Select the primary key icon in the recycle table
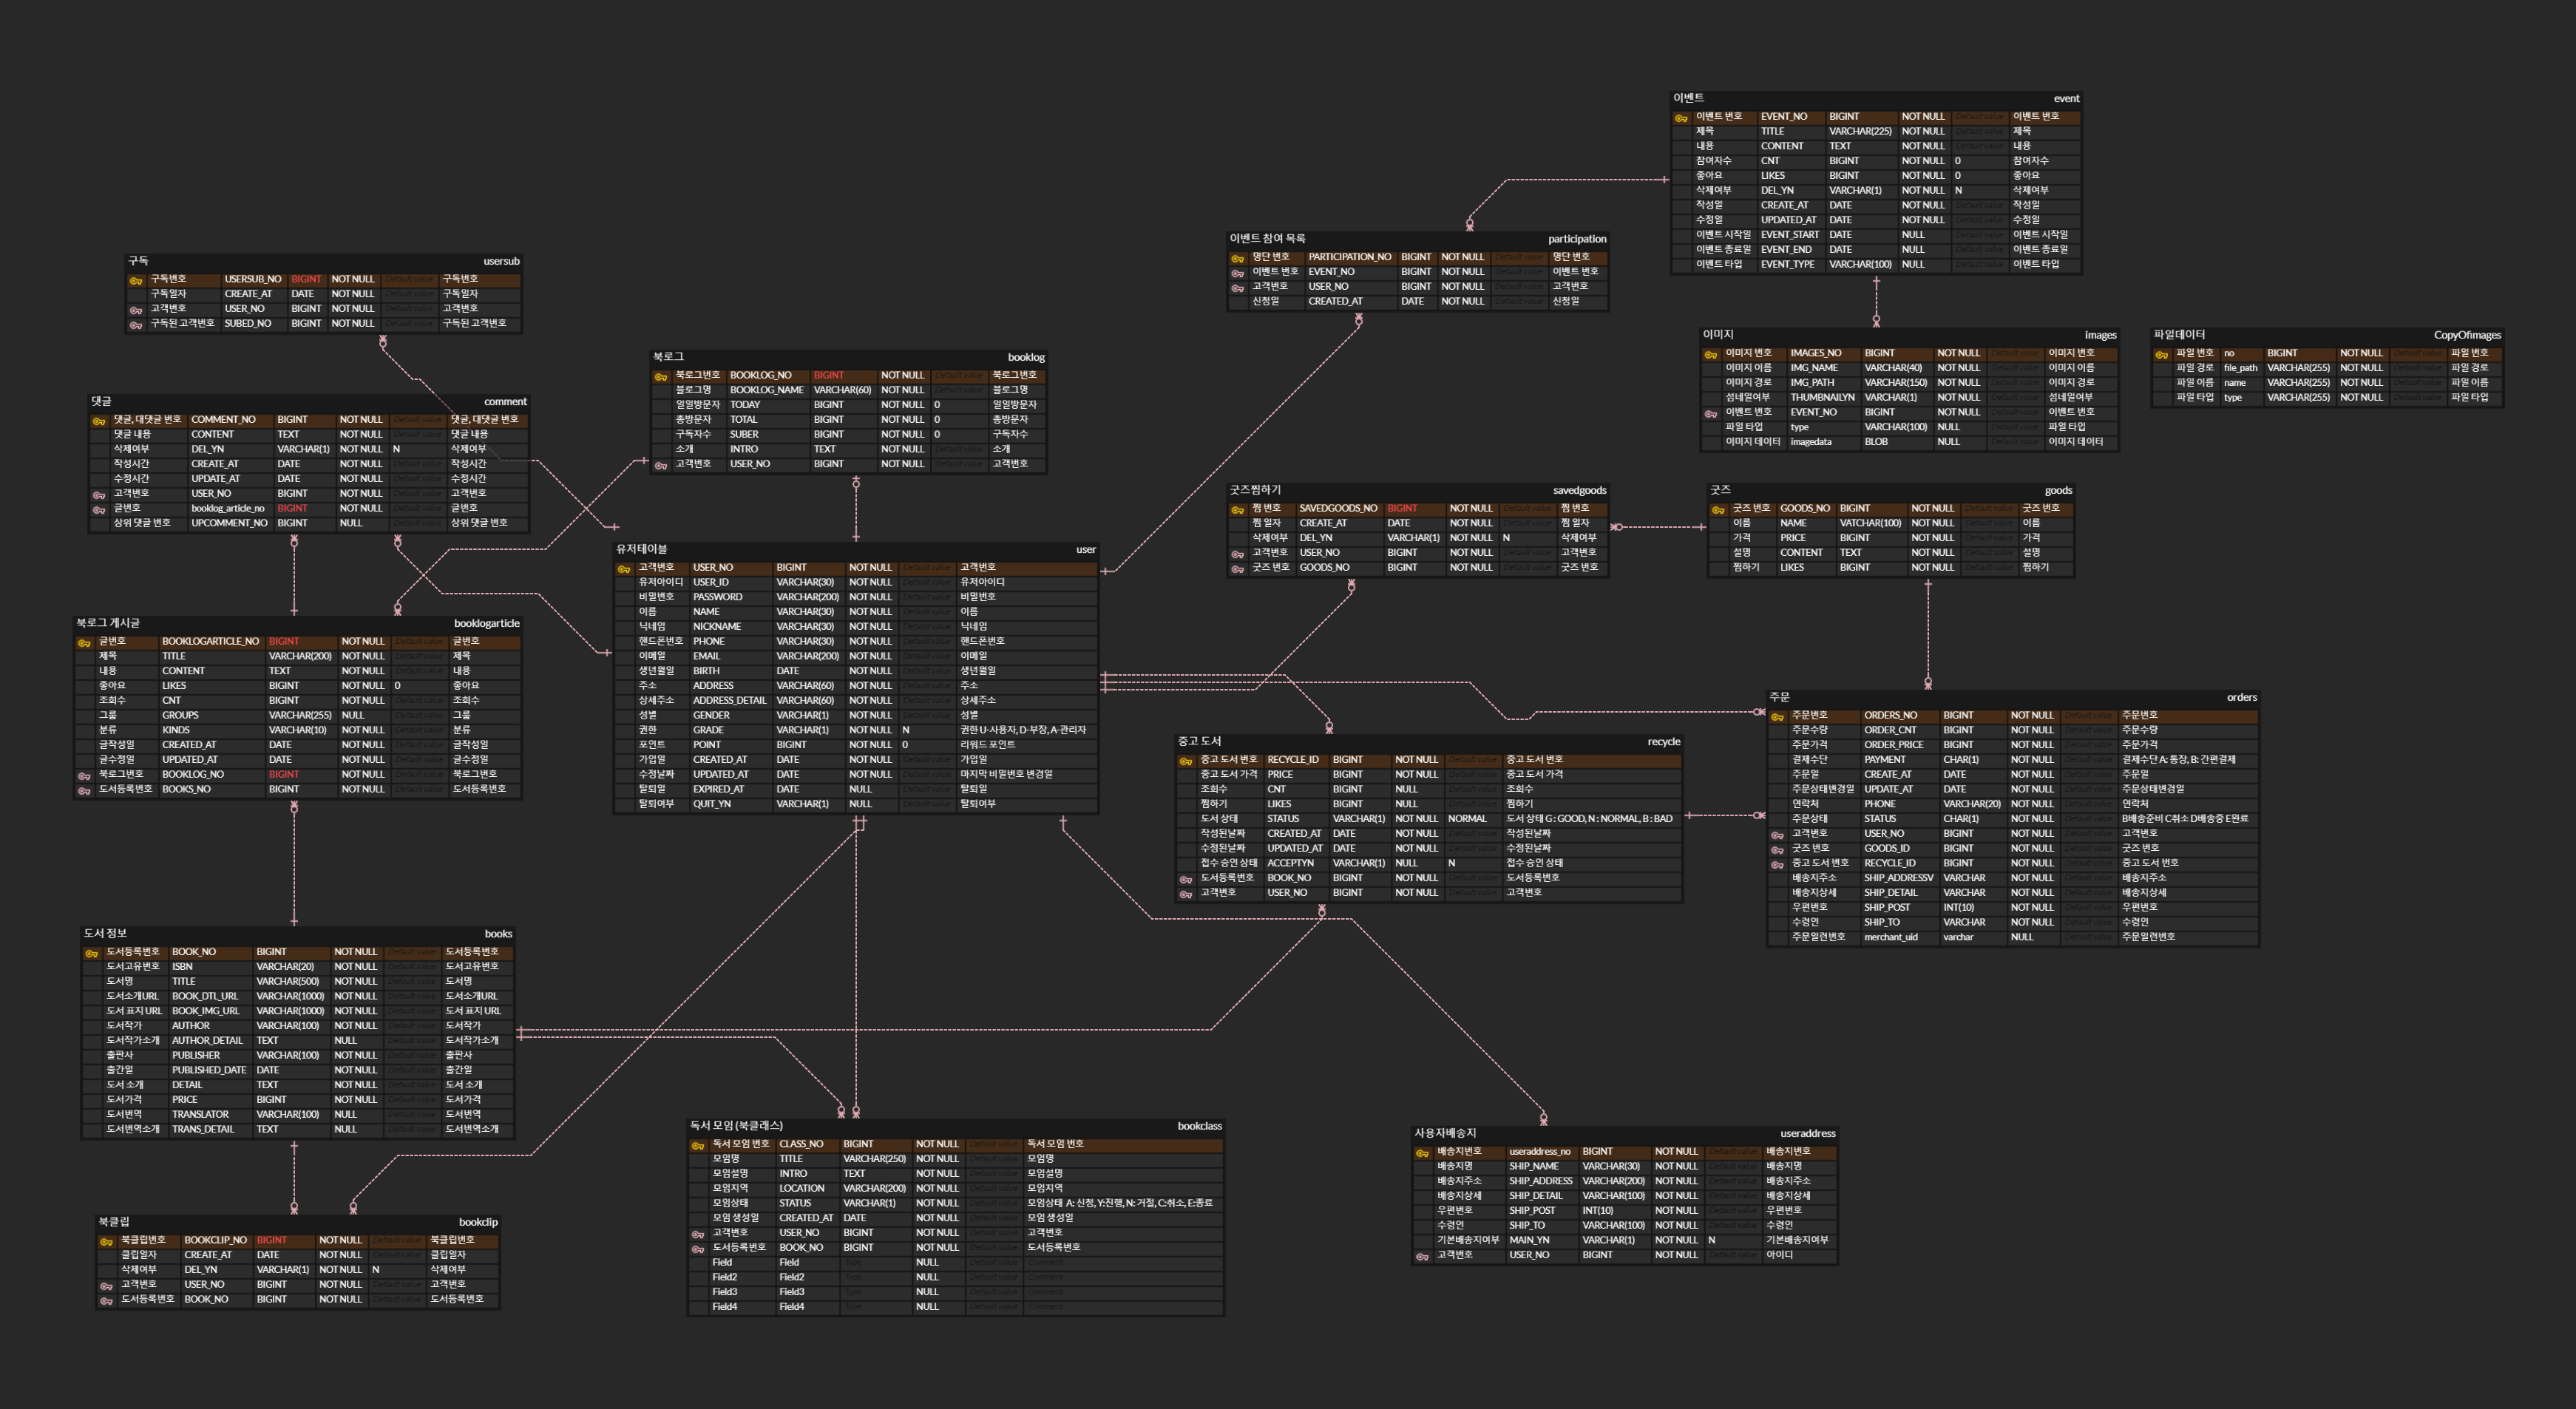This screenshot has width=2576, height=1409. point(1186,761)
